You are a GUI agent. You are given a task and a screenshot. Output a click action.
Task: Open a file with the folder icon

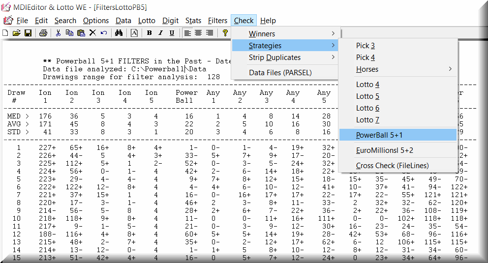(17, 32)
